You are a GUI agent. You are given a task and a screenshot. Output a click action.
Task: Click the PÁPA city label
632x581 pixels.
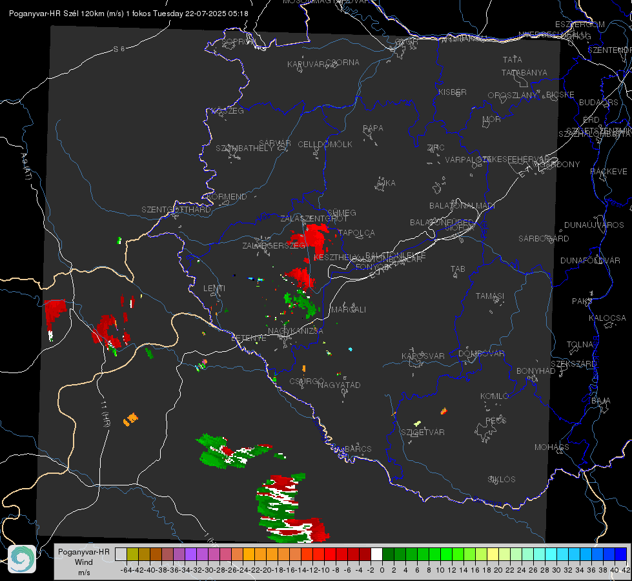(373, 128)
